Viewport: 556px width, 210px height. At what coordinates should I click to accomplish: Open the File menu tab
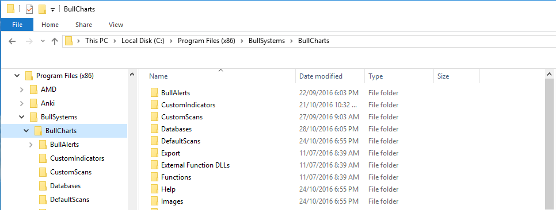[x=17, y=25]
